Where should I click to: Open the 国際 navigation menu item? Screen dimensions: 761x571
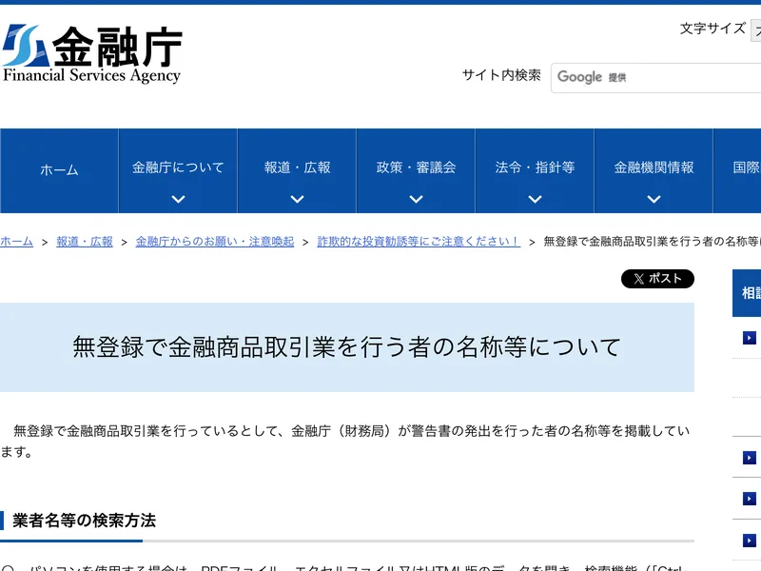tap(737, 168)
